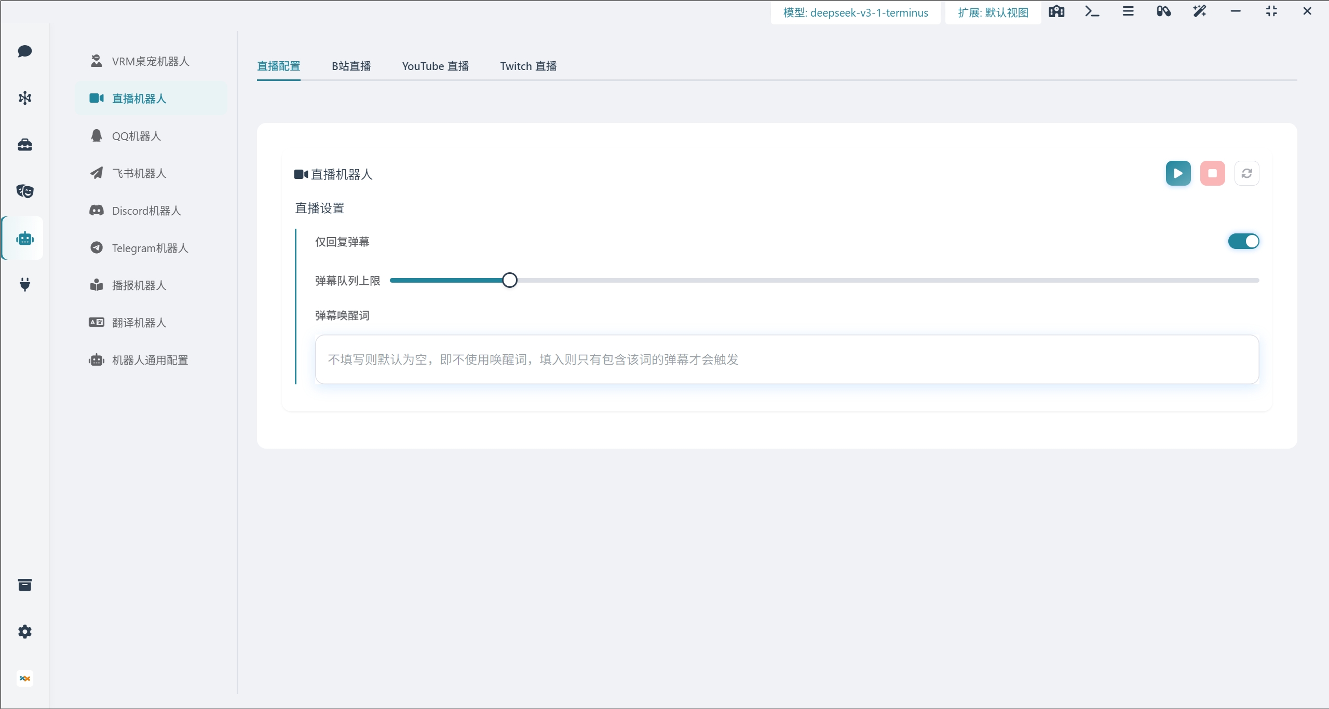Viewport: 1329px width, 709px height.
Task: Open the chat bubble sidebar icon
Action: click(x=24, y=51)
